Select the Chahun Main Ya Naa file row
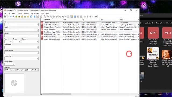Image resolution: width=172 pixels, height=97 pixels. click(90, 25)
